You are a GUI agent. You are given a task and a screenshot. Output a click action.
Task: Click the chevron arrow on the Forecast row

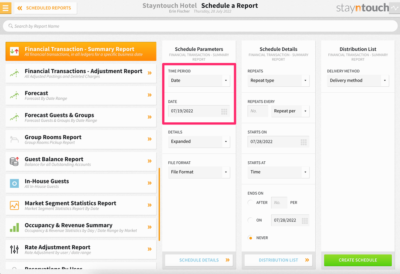pyautogui.click(x=150, y=95)
